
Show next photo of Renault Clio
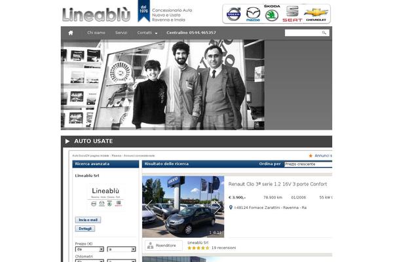[217, 207]
